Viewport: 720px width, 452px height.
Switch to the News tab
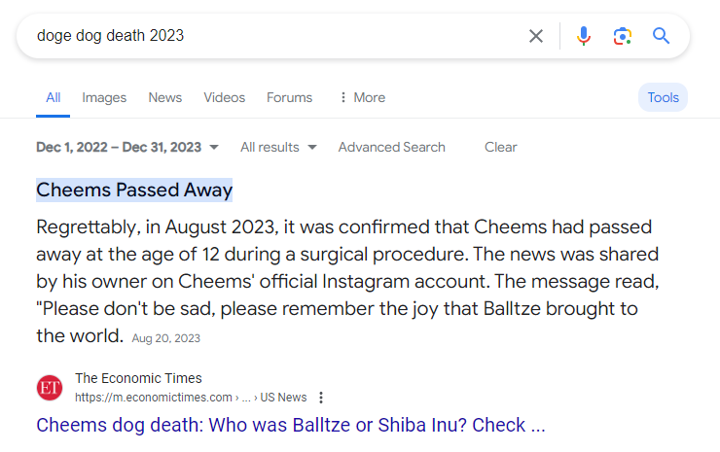pos(165,97)
